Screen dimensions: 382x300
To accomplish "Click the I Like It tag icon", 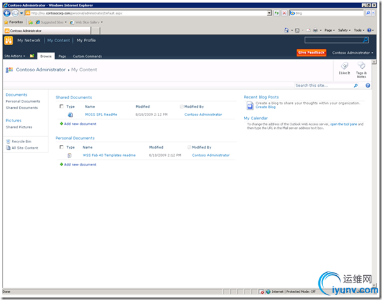I will (344, 66).
